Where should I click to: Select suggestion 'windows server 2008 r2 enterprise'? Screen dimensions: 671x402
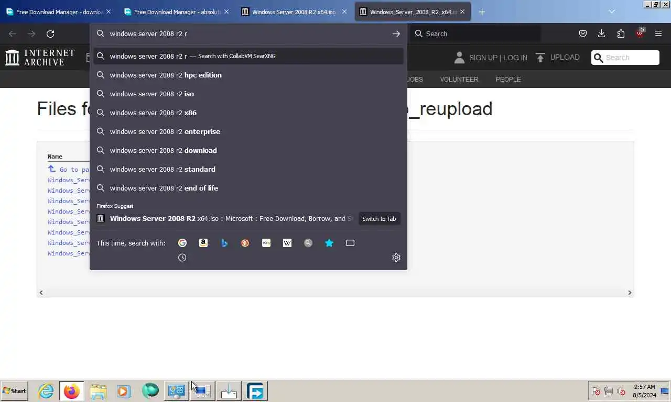pos(248,131)
